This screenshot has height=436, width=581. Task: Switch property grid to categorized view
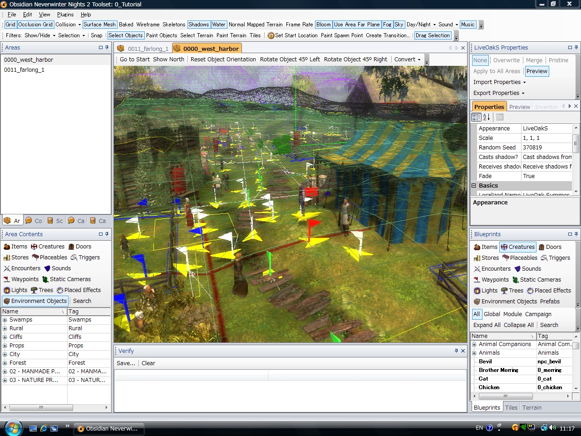(476, 117)
